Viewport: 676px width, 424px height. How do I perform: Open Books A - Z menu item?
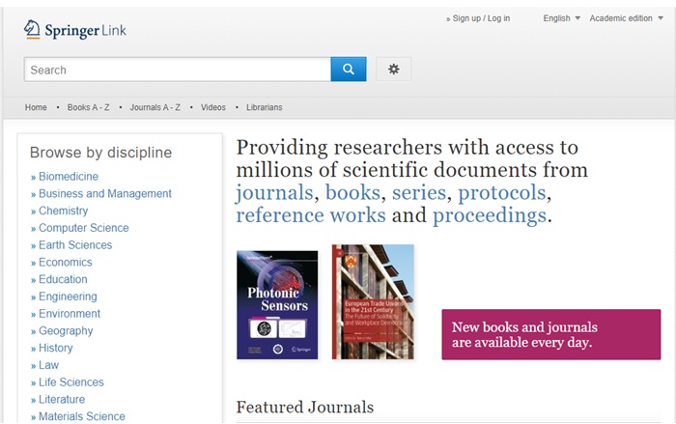(89, 107)
